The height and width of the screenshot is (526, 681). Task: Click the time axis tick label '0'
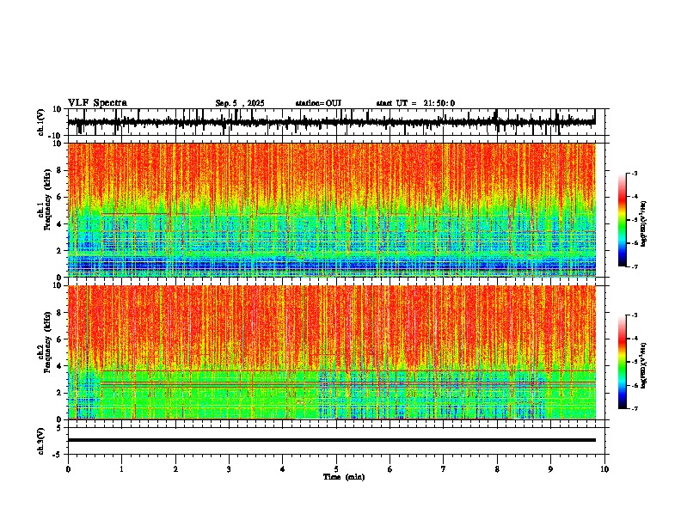coord(68,469)
